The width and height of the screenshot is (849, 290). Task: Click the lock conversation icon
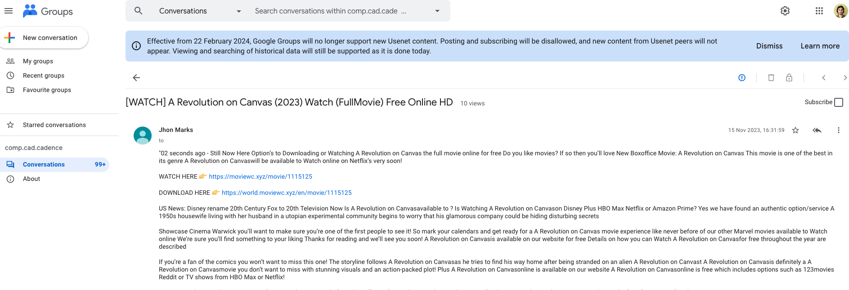click(x=789, y=78)
